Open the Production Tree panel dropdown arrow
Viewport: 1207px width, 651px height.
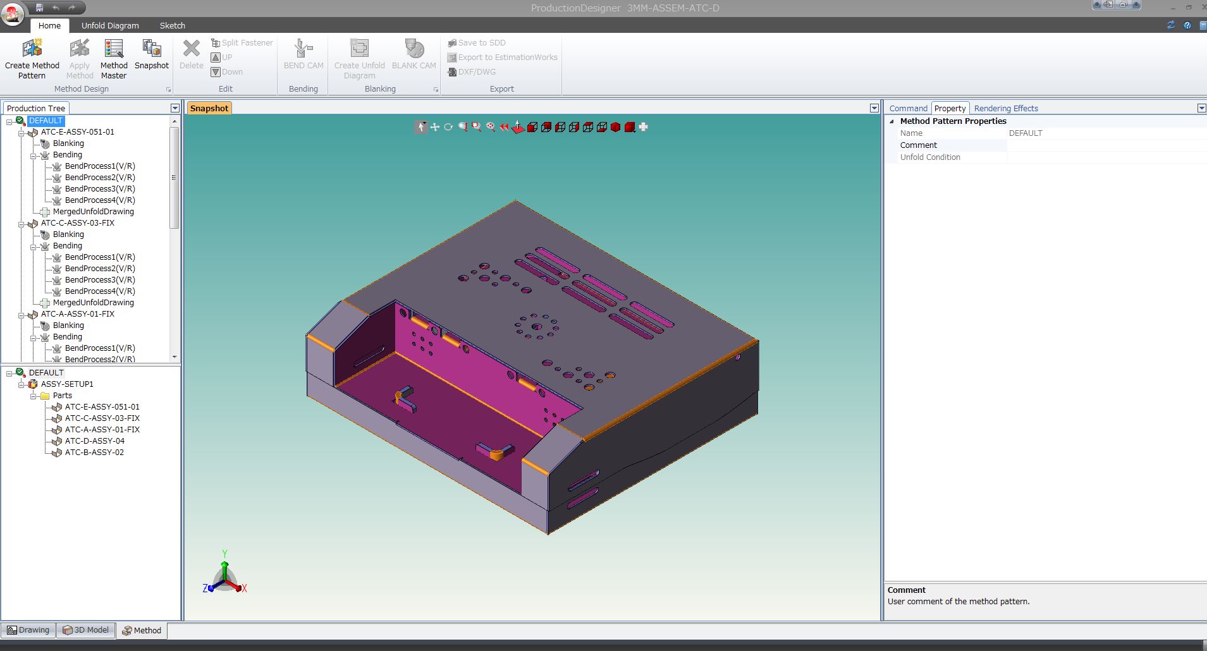point(175,108)
